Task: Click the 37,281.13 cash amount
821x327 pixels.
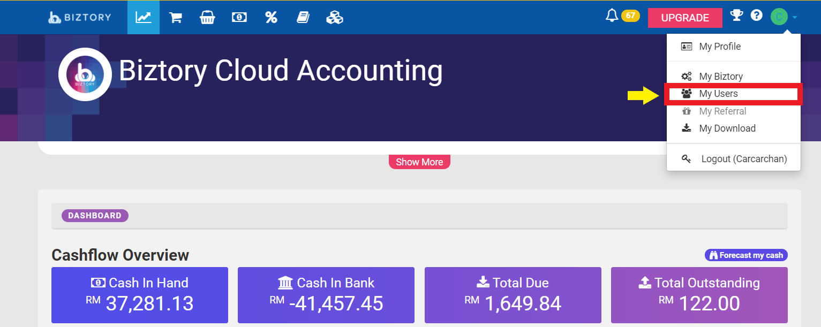Action: click(x=149, y=304)
